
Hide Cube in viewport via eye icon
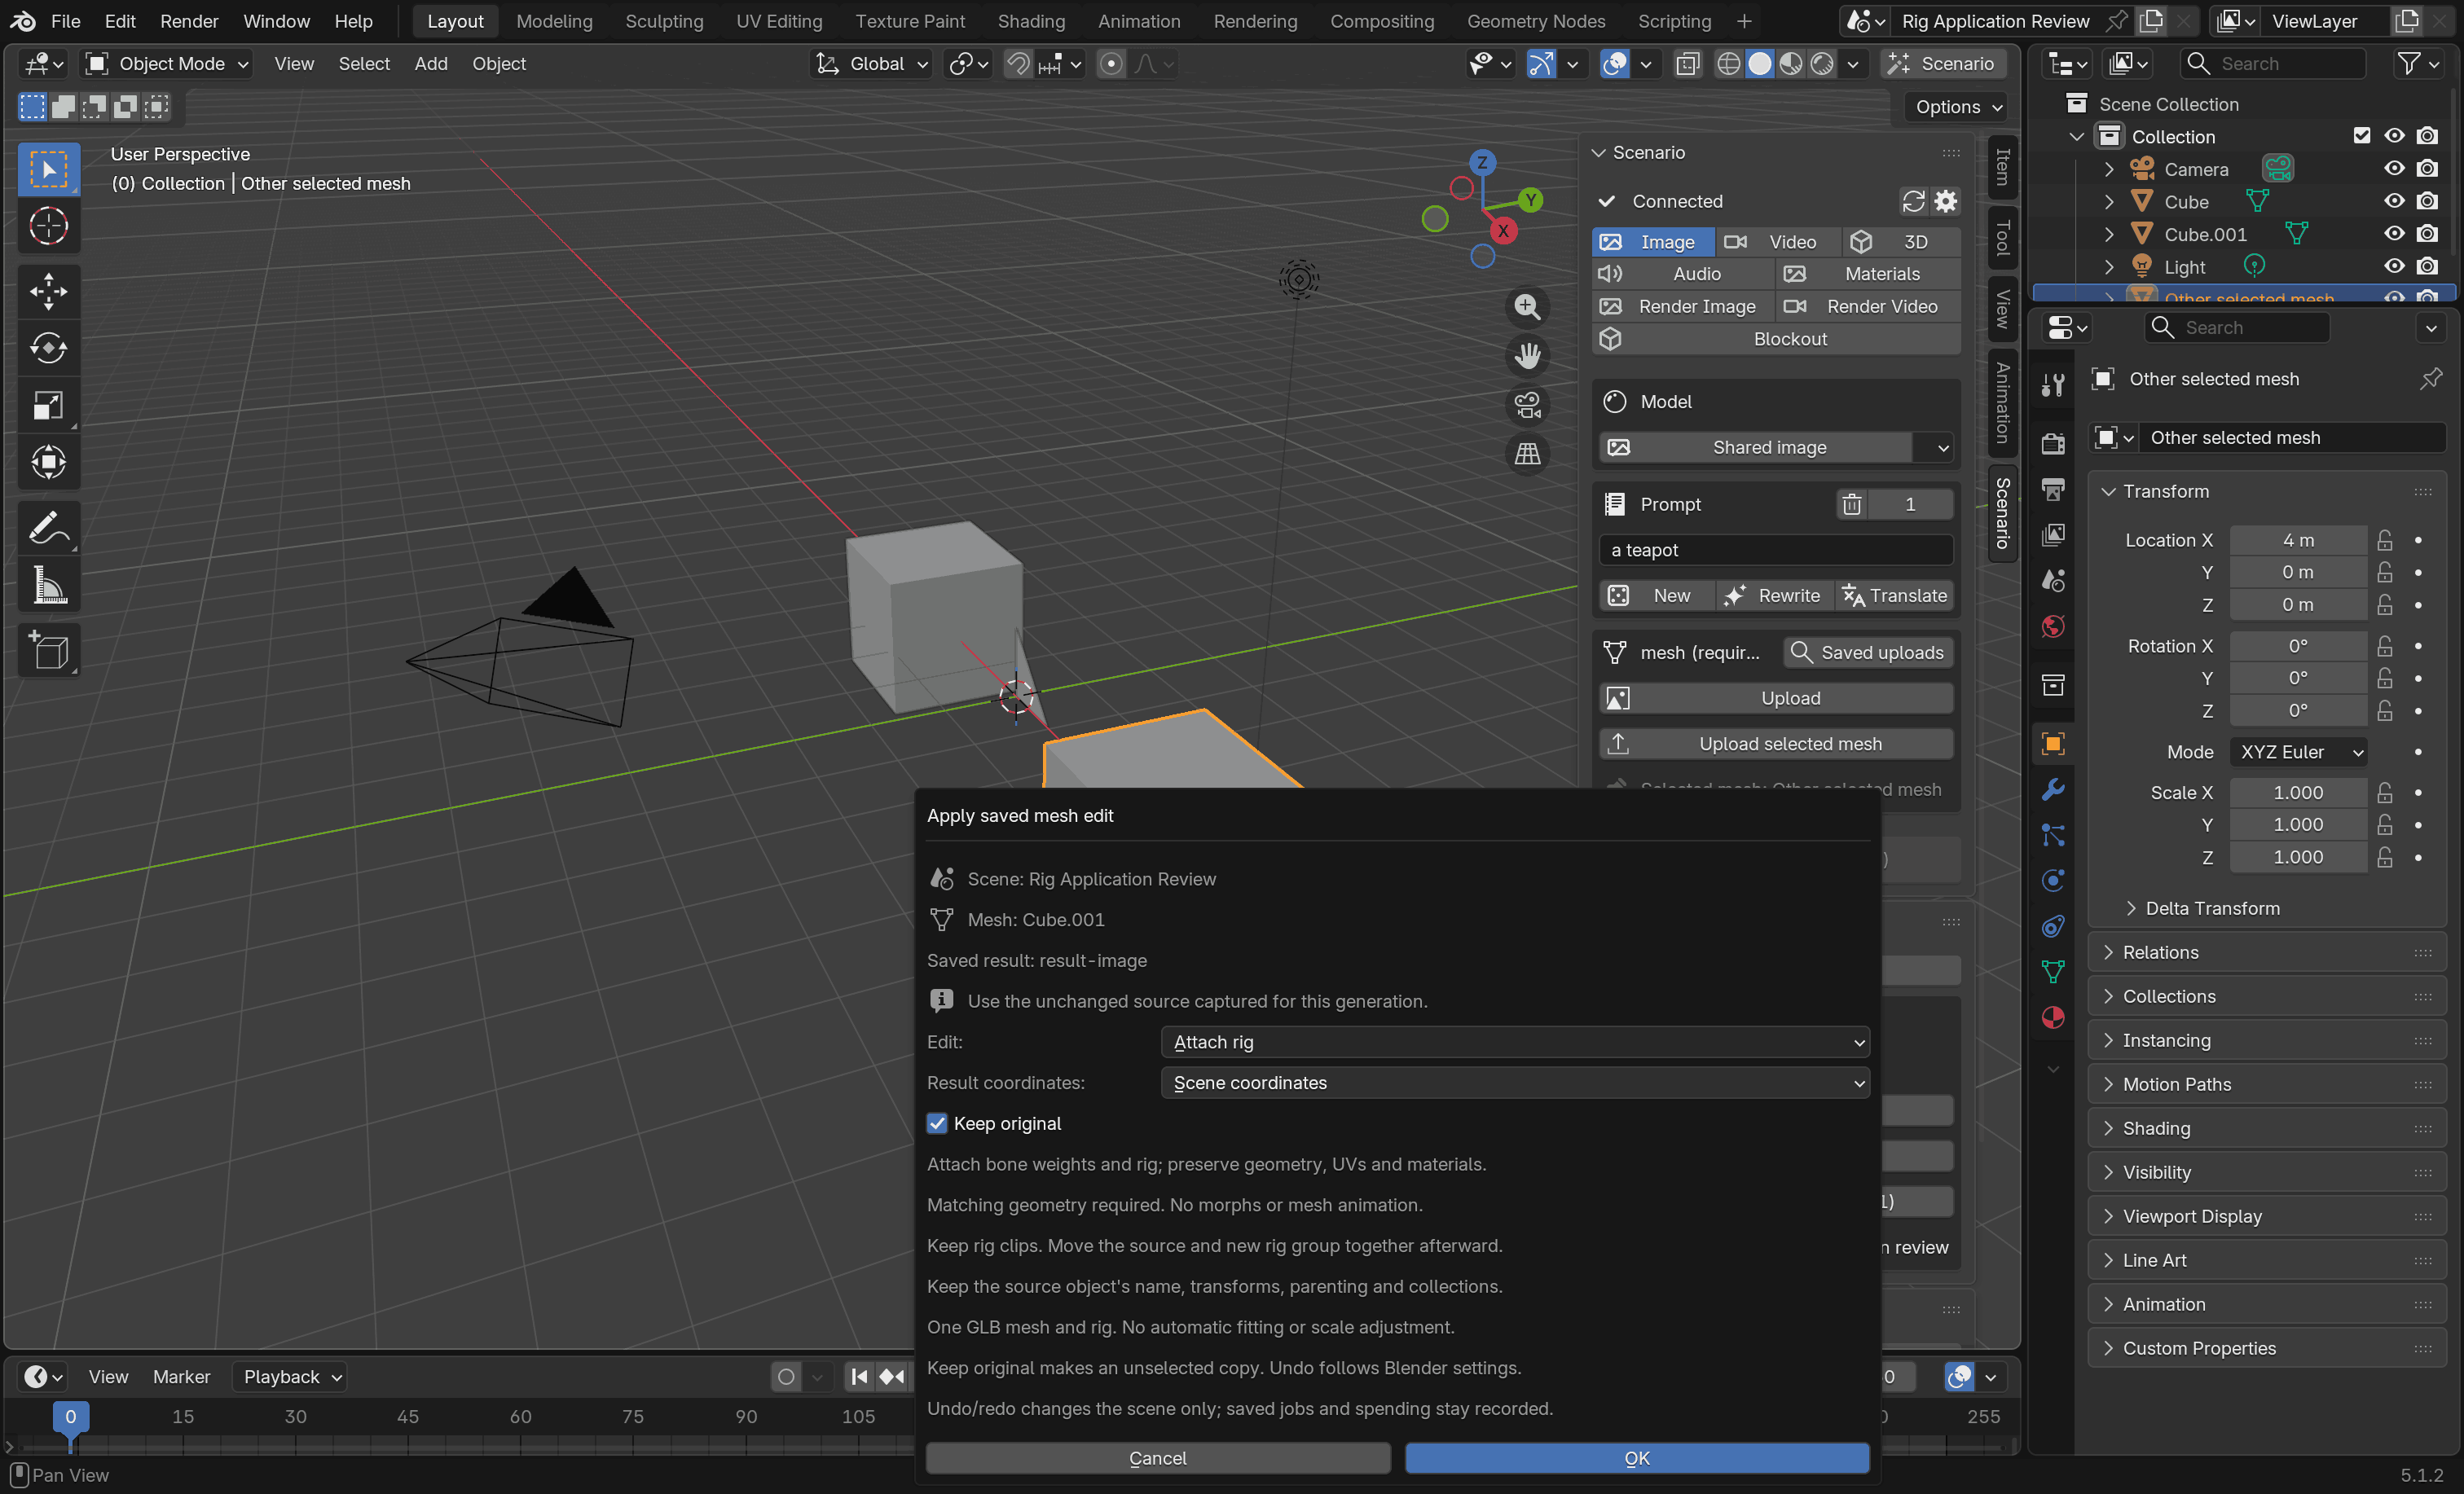tap(2394, 201)
